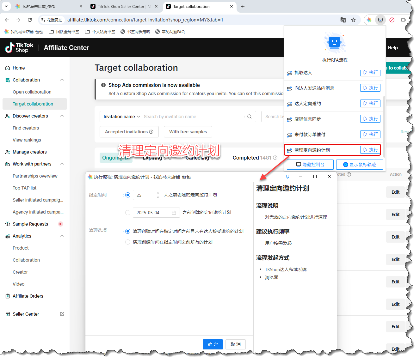Click the red blocked-circle extension icon
420x363 pixels.
[392, 20]
